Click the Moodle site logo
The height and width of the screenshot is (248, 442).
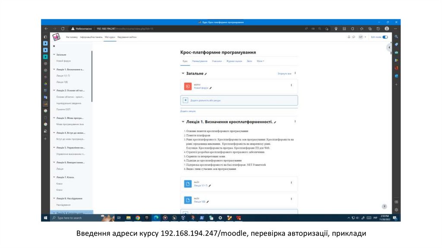[57, 37]
